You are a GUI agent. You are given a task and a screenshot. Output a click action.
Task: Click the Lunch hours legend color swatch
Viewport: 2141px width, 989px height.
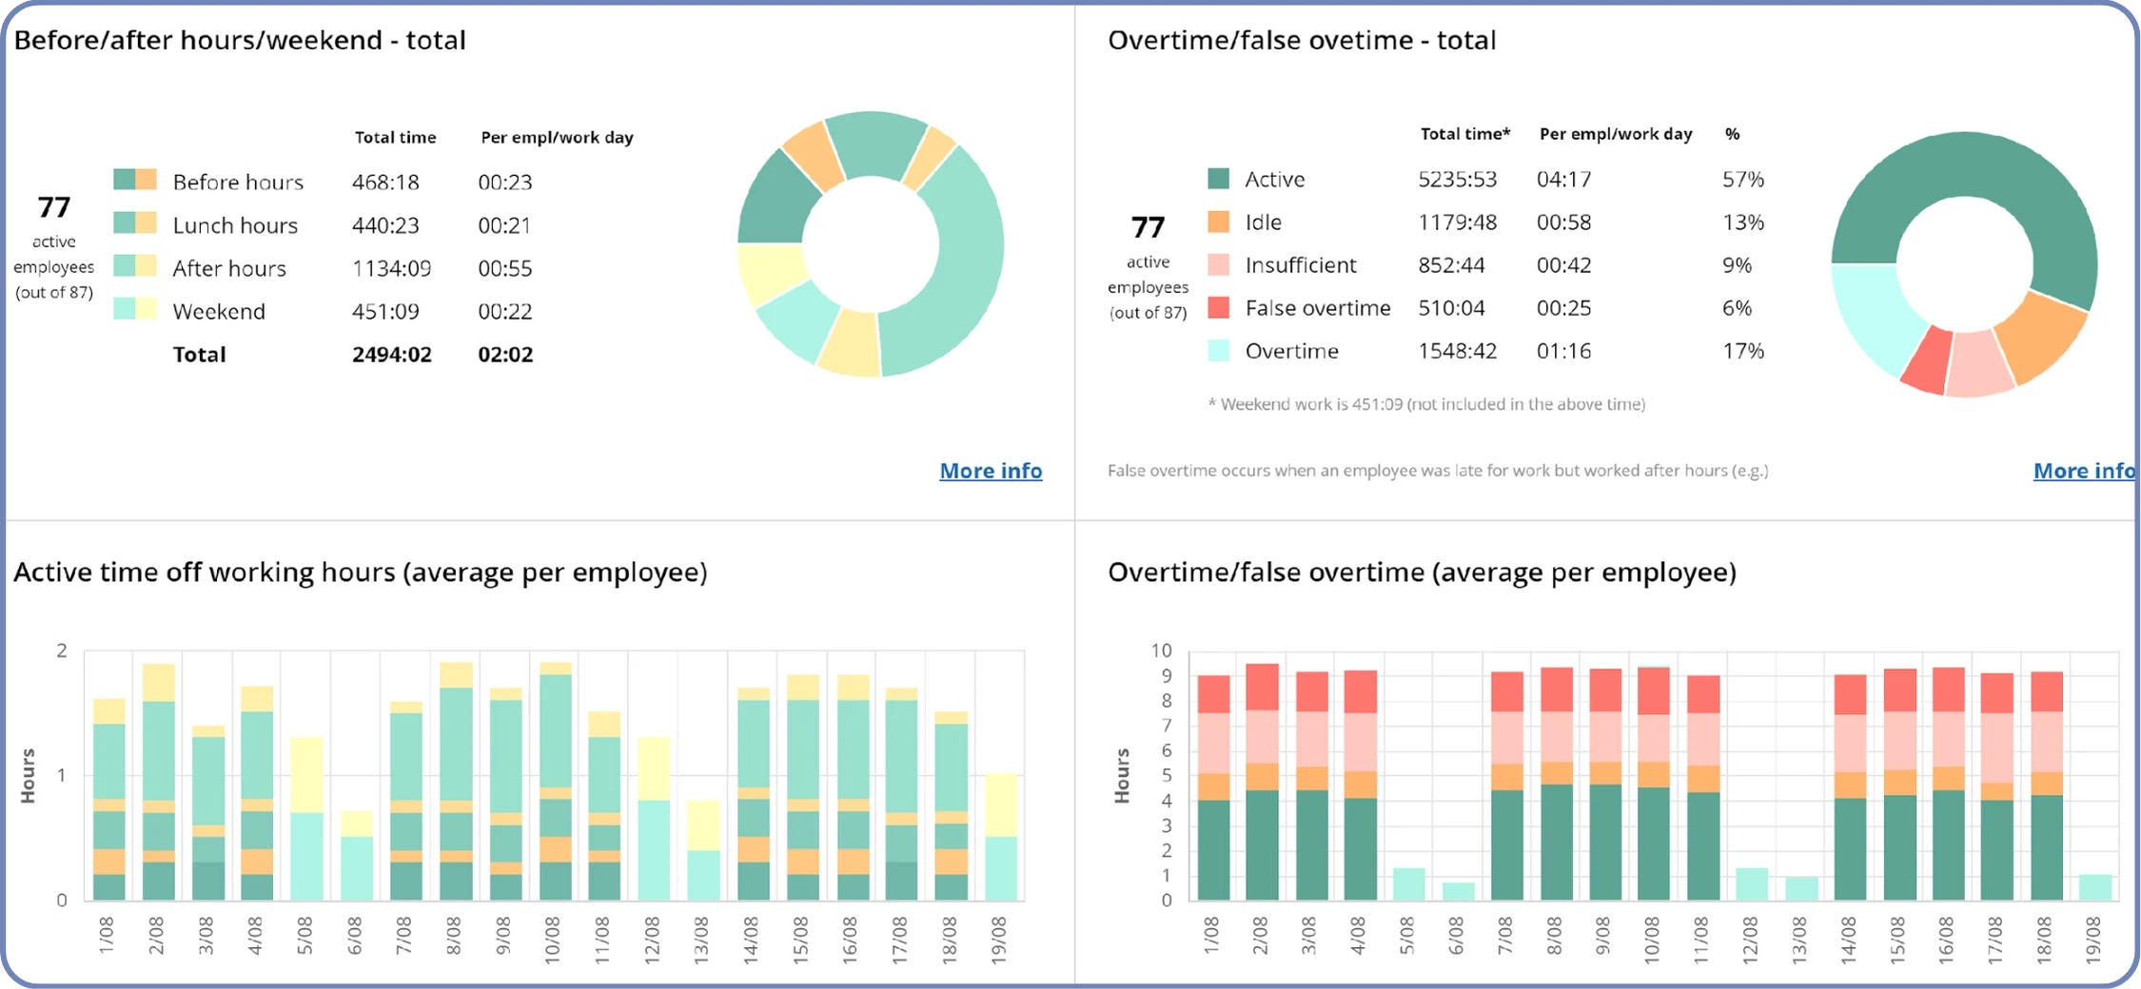pyautogui.click(x=135, y=223)
